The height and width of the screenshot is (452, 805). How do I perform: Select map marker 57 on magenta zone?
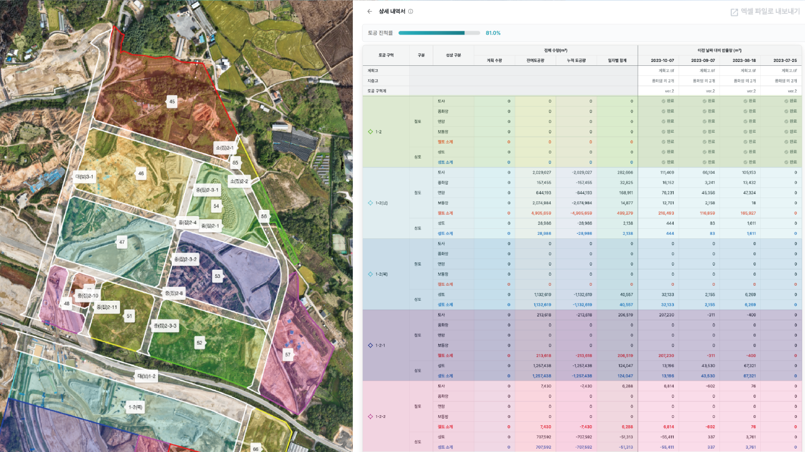click(x=288, y=354)
